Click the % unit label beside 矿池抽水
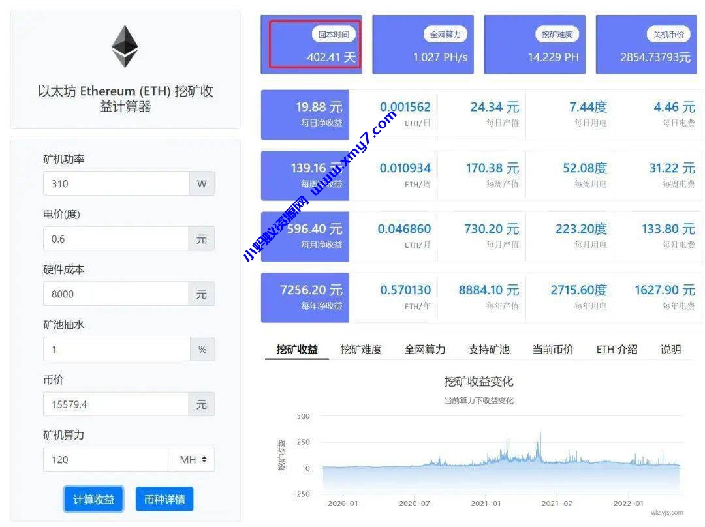705x527 pixels. [202, 349]
